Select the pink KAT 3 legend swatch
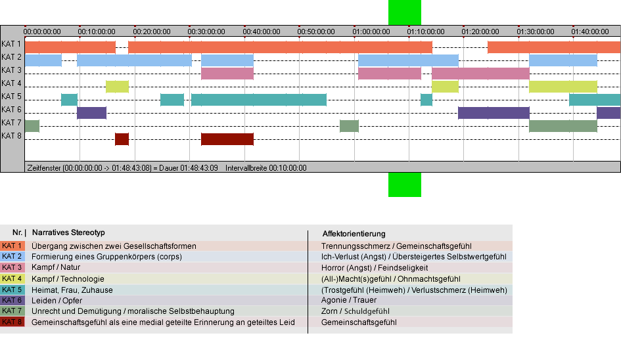This screenshot has height=348, width=621. click(12, 268)
